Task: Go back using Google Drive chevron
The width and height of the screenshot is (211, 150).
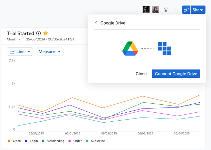Action: point(96,23)
